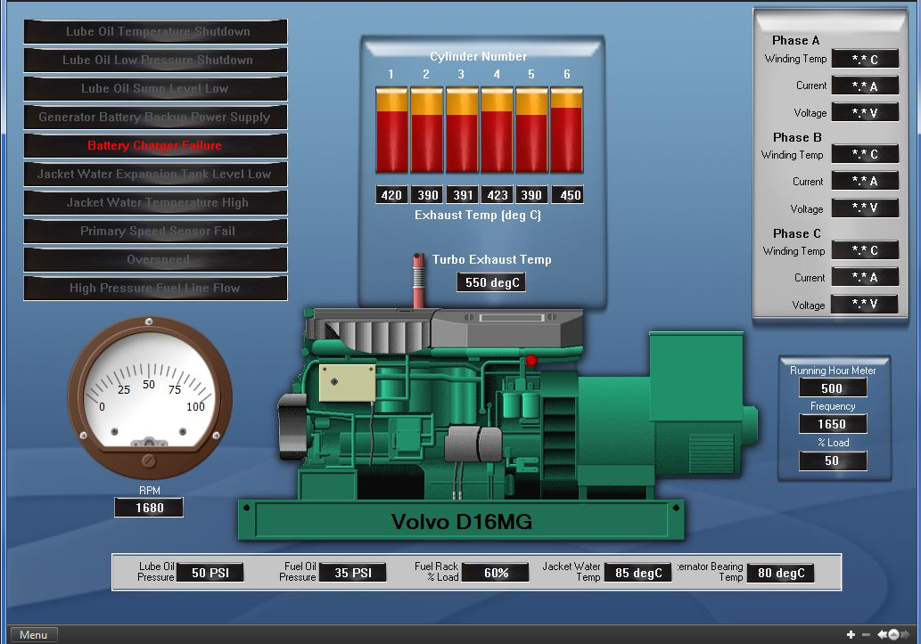Screen dimensions: 921x644
Task: Click the Phase C Voltage value
Action: click(865, 304)
